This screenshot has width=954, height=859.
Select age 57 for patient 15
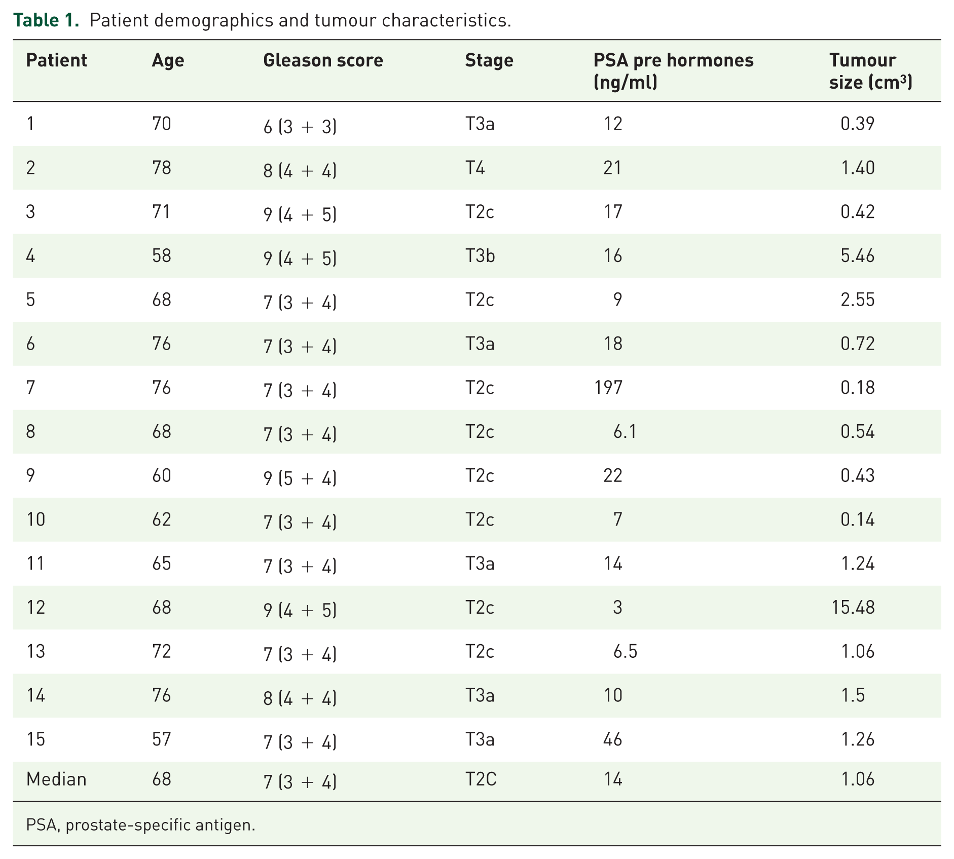162,739
